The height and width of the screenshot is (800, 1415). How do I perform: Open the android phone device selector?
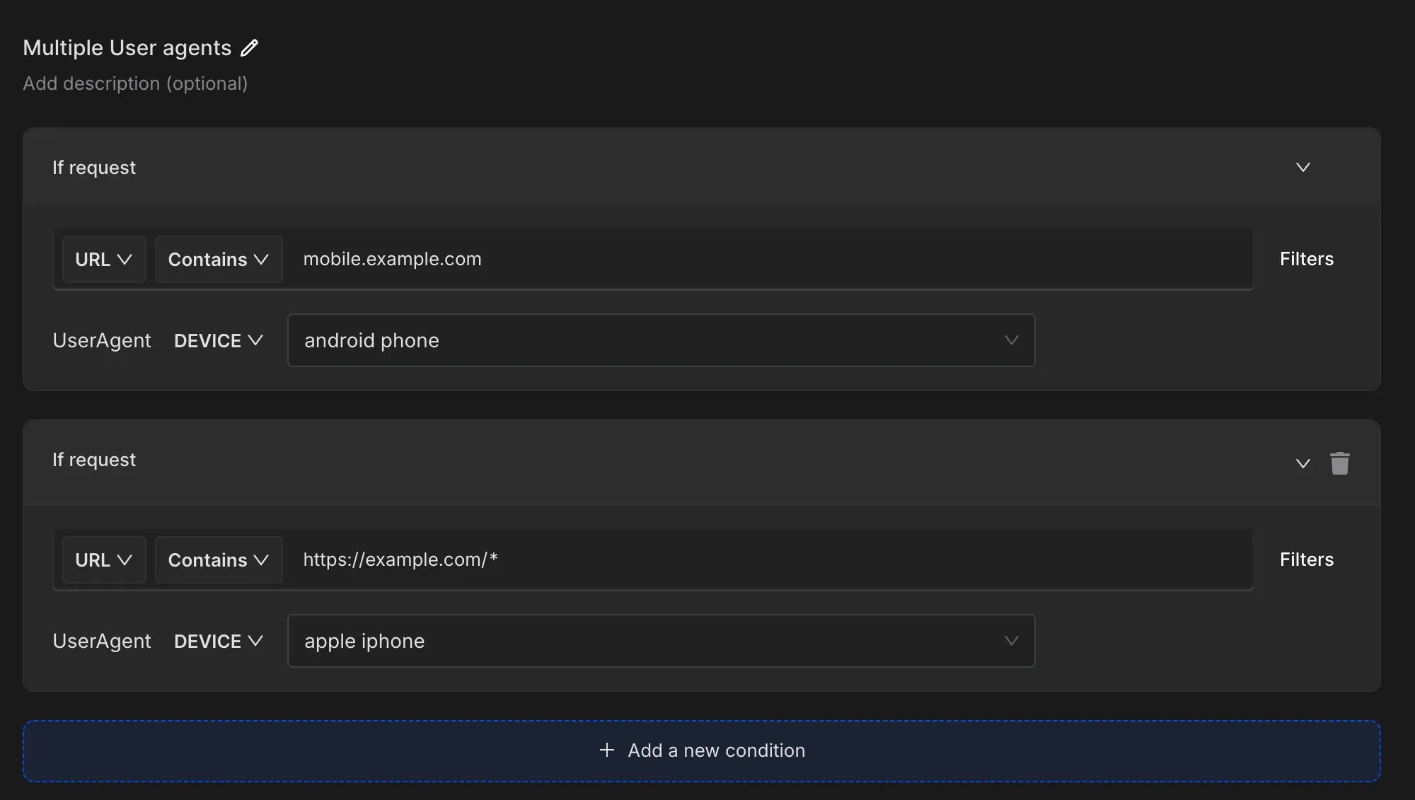(x=661, y=341)
